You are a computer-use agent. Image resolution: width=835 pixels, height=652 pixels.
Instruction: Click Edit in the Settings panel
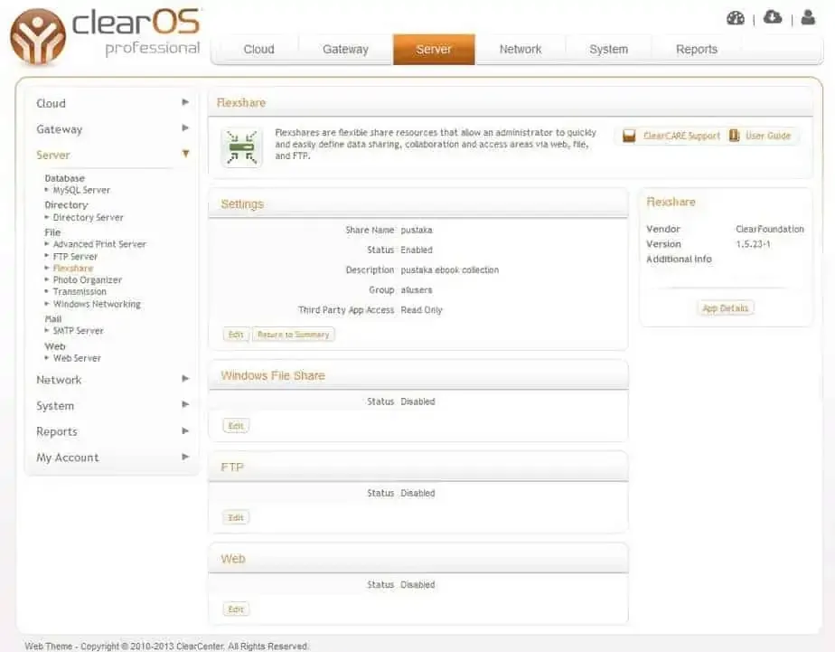coord(236,335)
